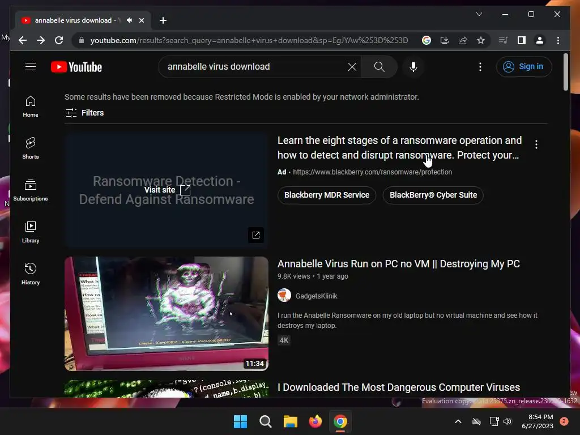Open Subscriptions in sidebar

pyautogui.click(x=31, y=190)
